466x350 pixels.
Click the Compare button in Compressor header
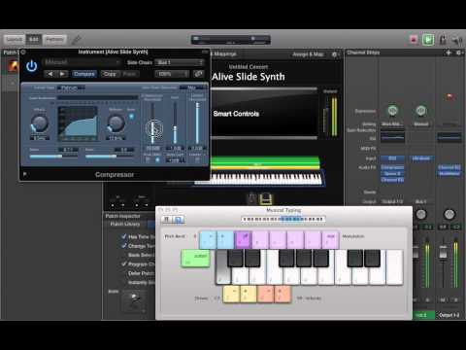(84, 74)
